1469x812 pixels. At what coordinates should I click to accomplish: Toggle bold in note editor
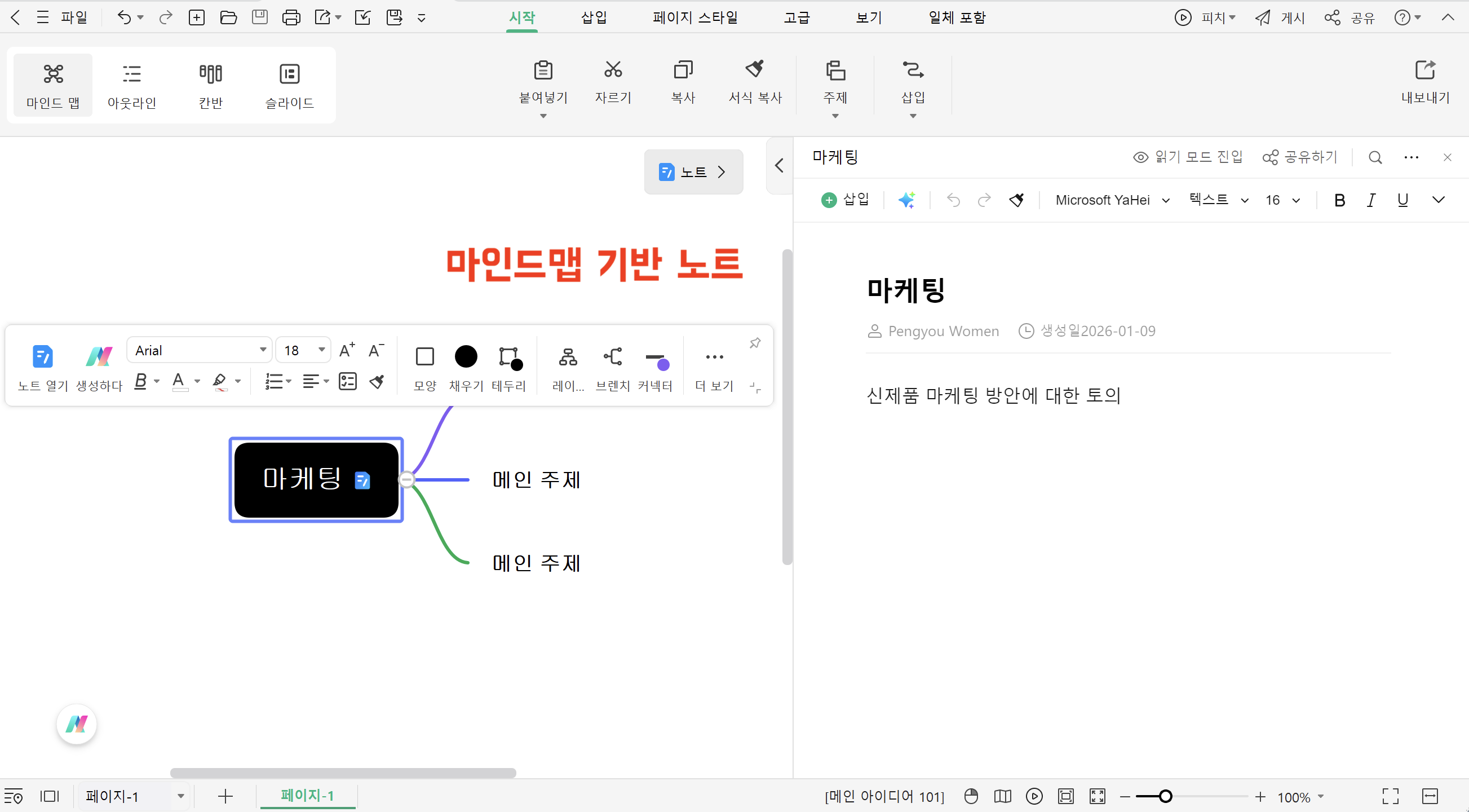pyautogui.click(x=1339, y=200)
